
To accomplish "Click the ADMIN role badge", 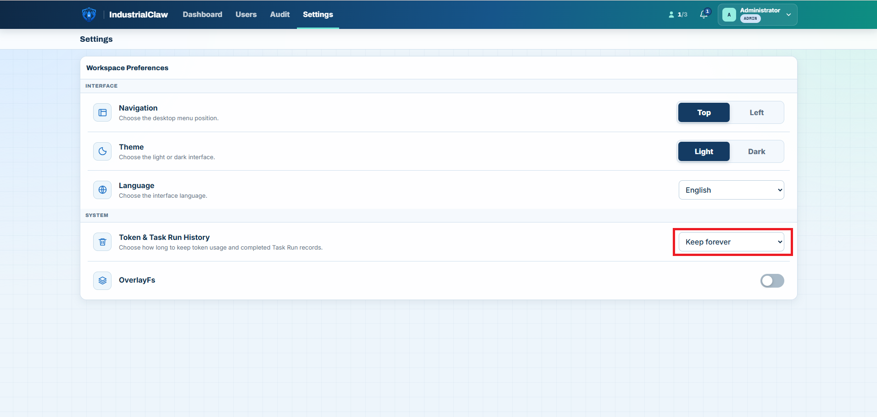I will (x=750, y=19).
